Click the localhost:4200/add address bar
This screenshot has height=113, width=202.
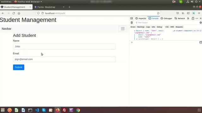click(98, 13)
